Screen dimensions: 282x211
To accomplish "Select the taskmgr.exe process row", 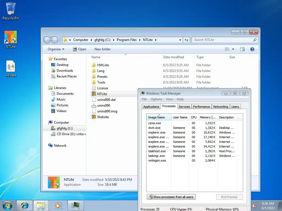I will click(x=195, y=156).
